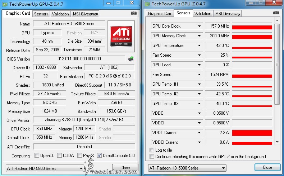Enable the Log to file checkbox
The height and width of the screenshot is (176, 284).
(x=152, y=150)
